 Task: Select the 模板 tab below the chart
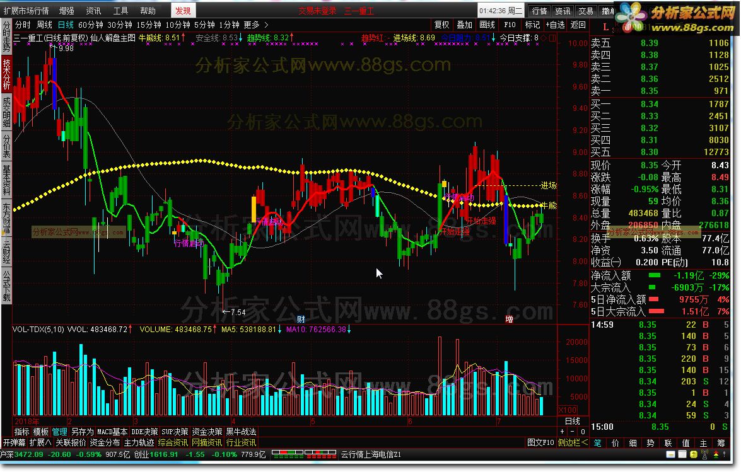[x=40, y=432]
